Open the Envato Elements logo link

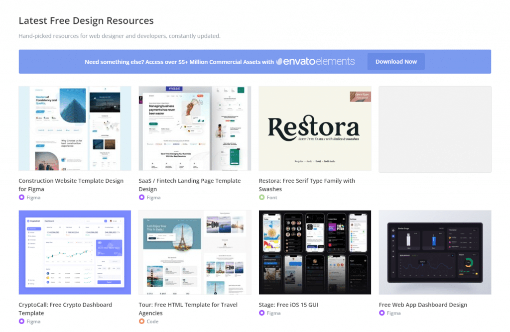click(315, 61)
